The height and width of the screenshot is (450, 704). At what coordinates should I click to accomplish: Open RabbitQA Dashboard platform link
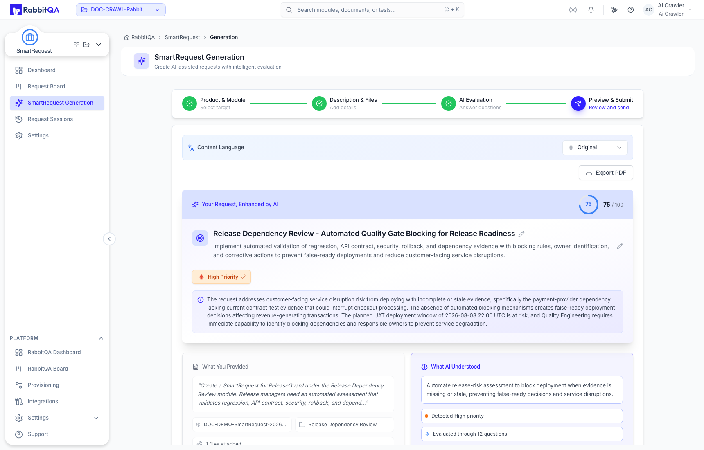[x=57, y=352]
